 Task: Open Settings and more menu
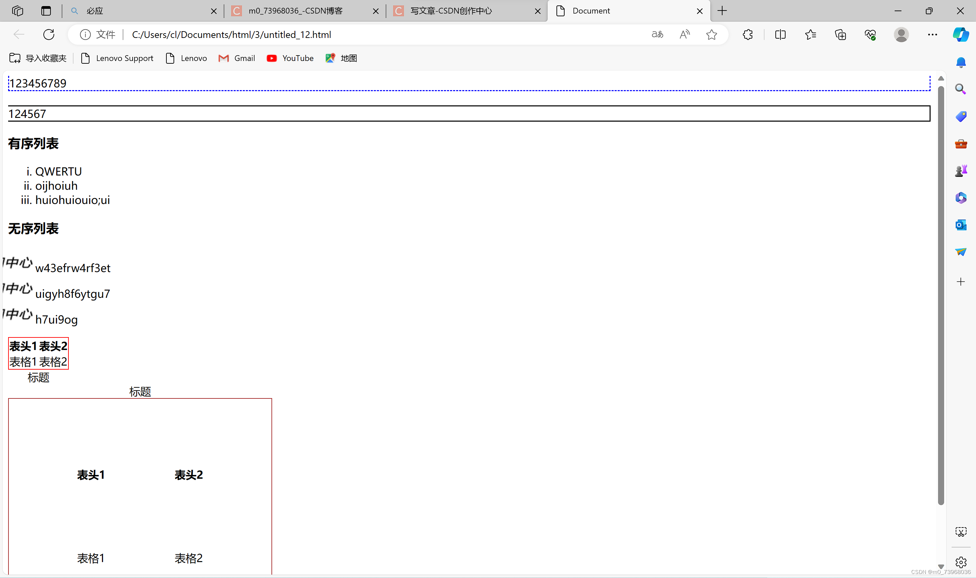pyautogui.click(x=932, y=35)
